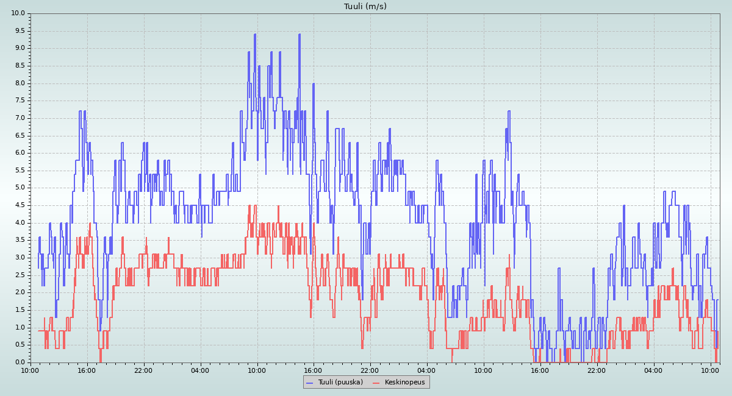732x396 pixels.
Task: Select the 6.5 vertical axis label
Action: pos(20,136)
